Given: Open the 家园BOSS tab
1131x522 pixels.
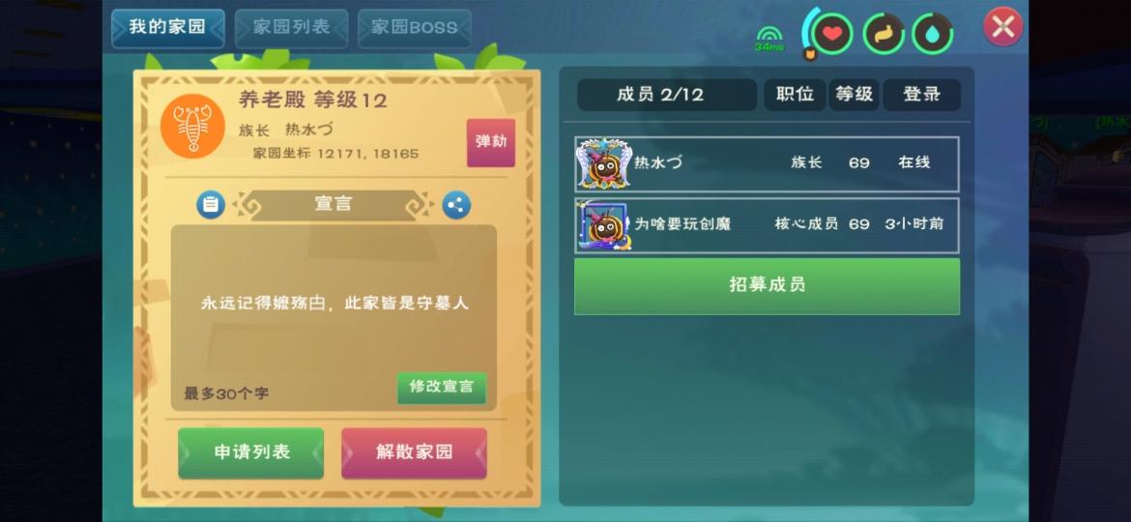Looking at the screenshot, I should (414, 28).
